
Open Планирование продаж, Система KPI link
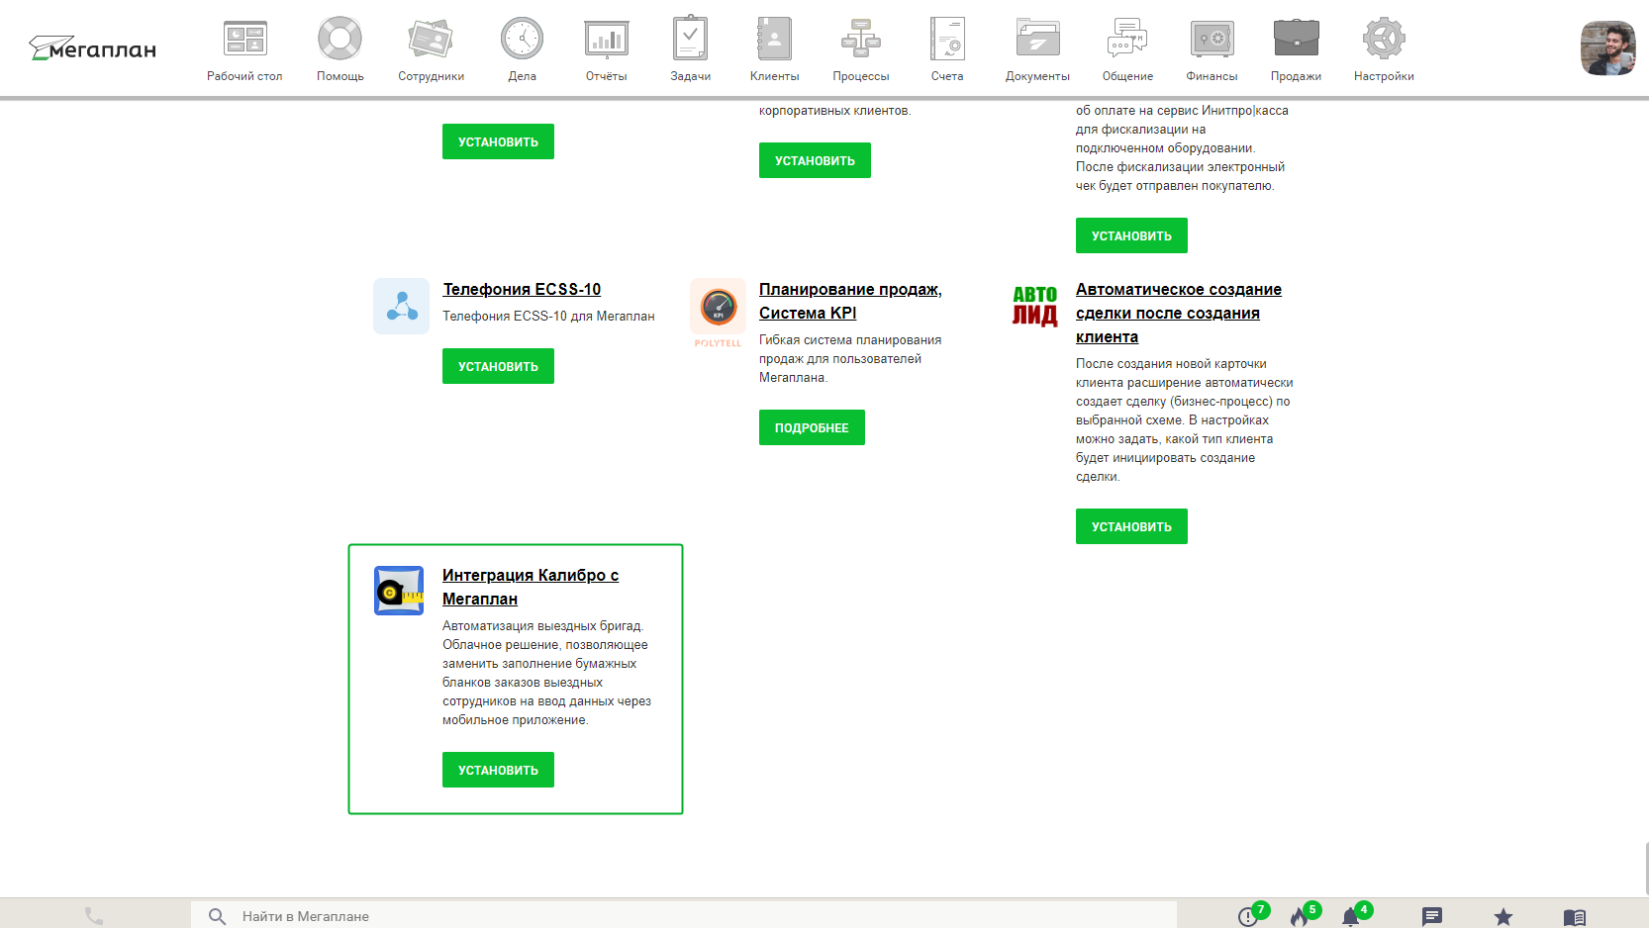coord(850,301)
